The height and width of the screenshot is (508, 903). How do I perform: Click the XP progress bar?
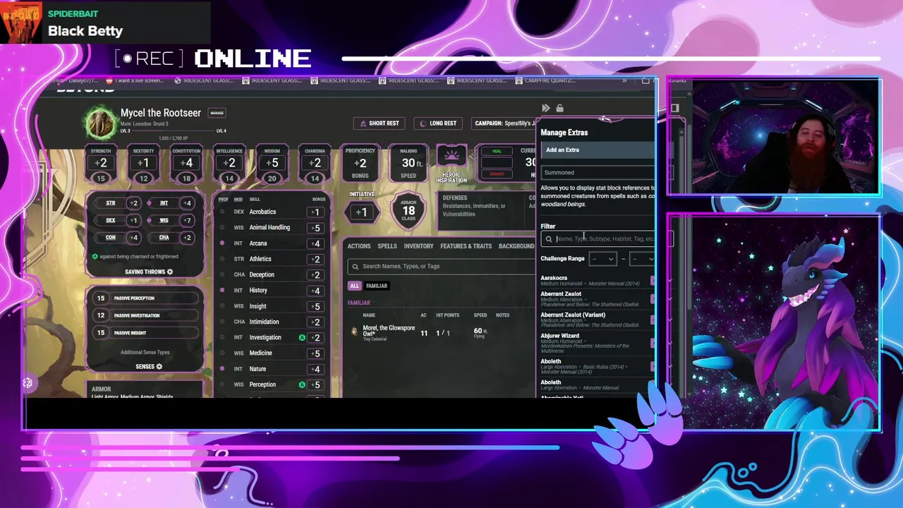[172, 131]
